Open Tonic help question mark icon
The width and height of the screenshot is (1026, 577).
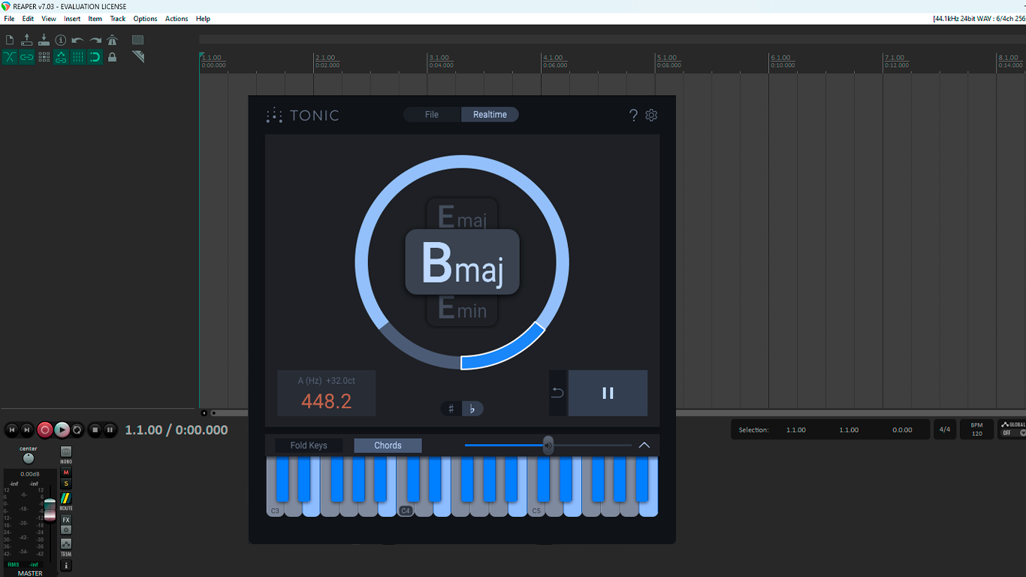point(633,115)
